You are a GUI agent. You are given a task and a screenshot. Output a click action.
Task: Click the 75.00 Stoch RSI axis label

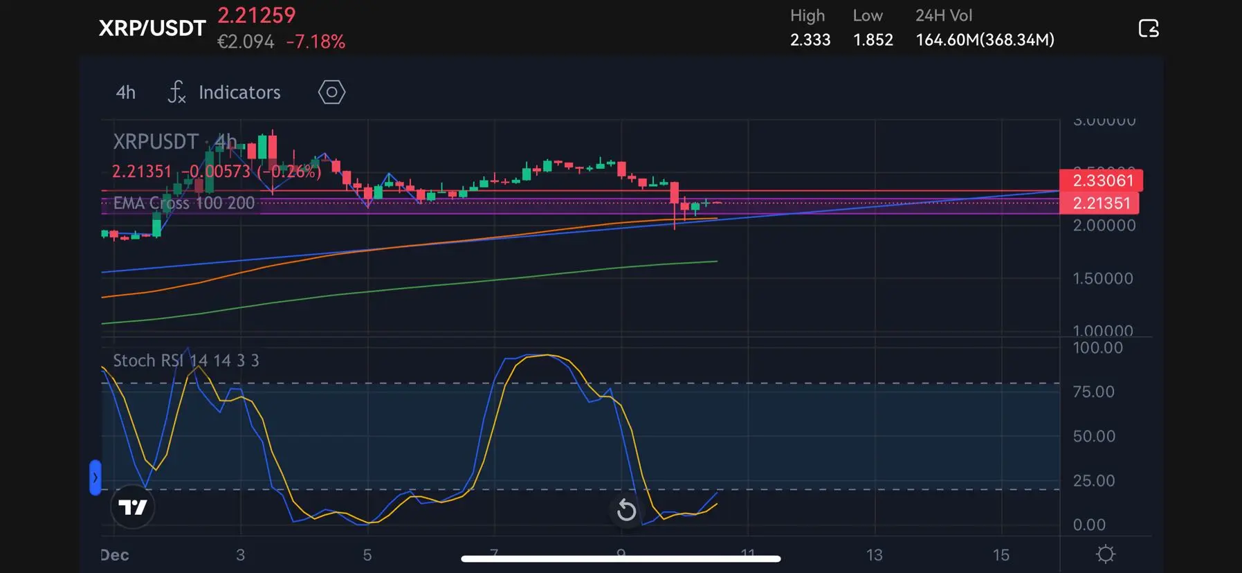tap(1094, 392)
